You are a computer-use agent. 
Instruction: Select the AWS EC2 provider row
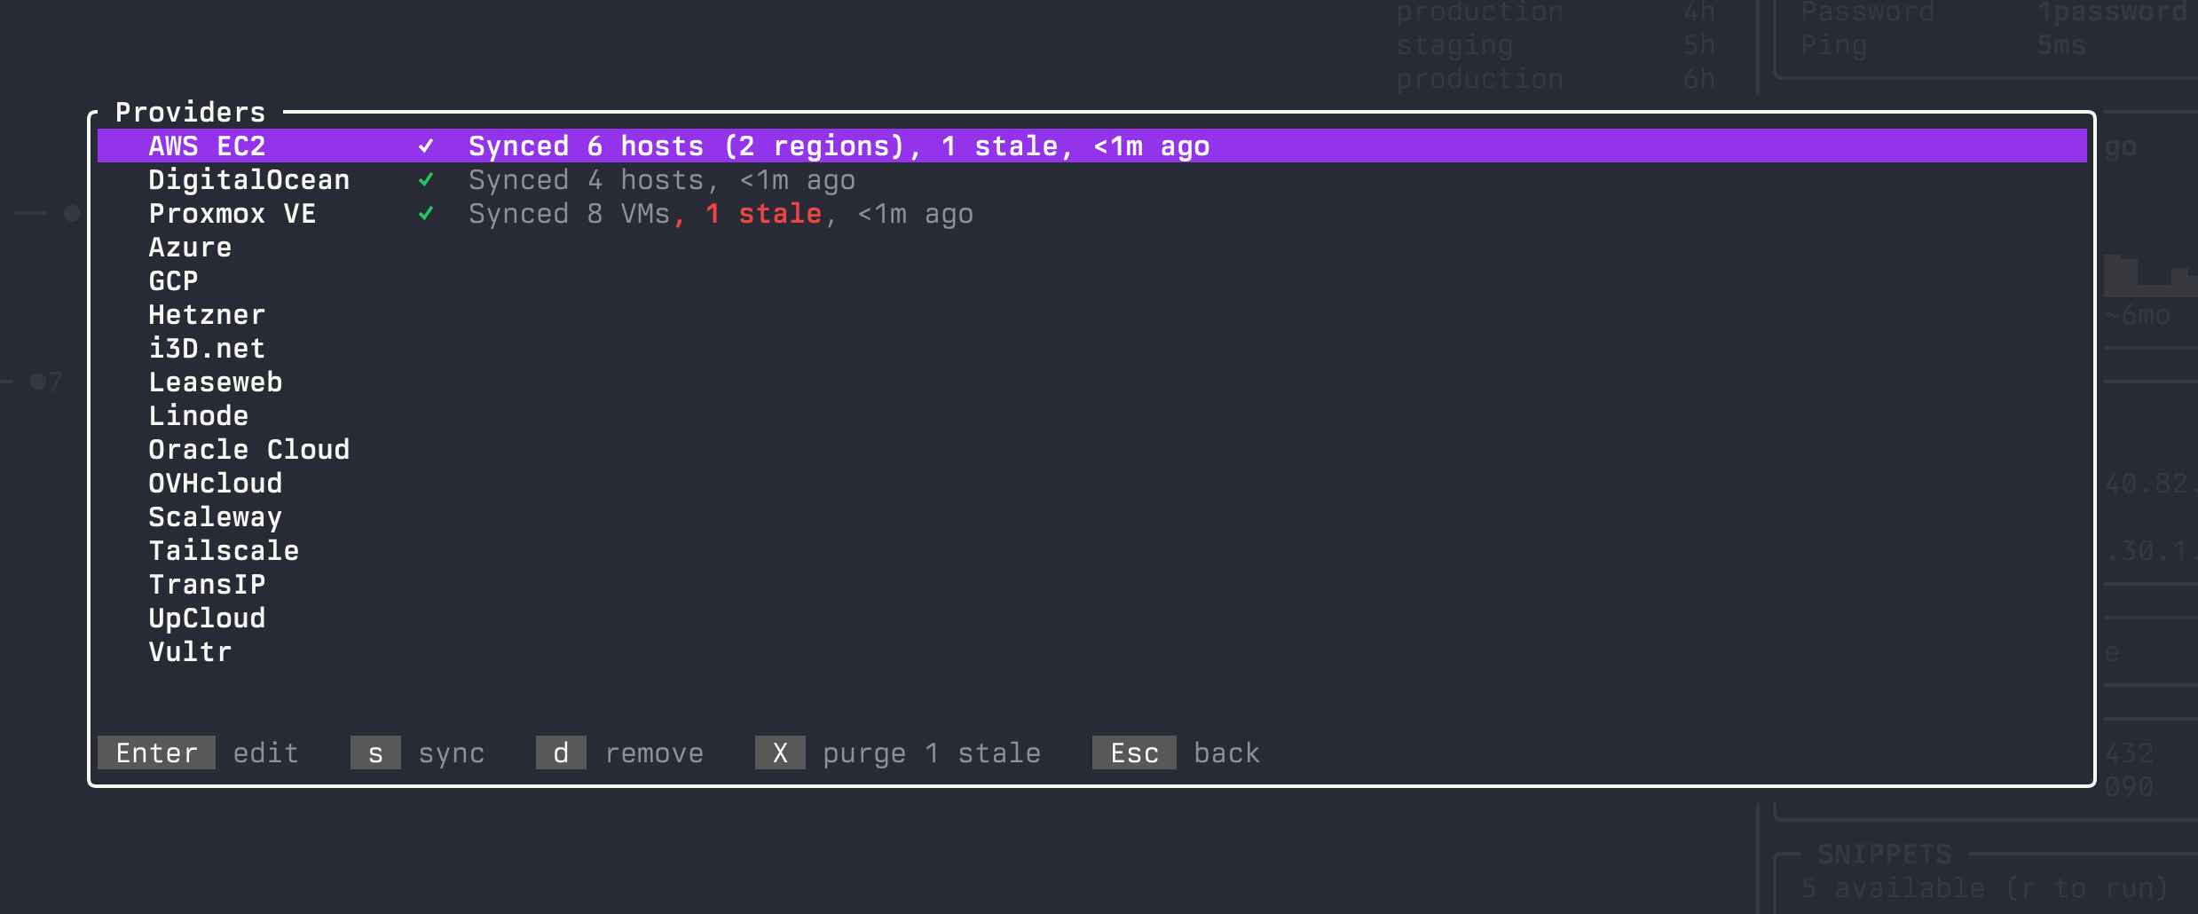click(1091, 146)
